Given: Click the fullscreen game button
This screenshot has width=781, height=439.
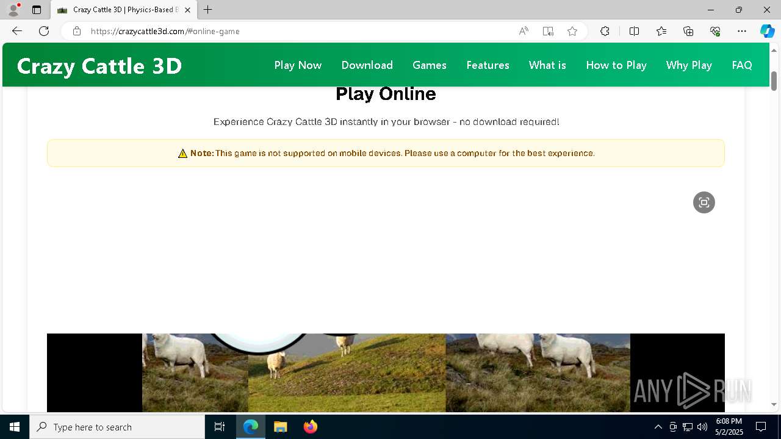Looking at the screenshot, I should tap(704, 202).
